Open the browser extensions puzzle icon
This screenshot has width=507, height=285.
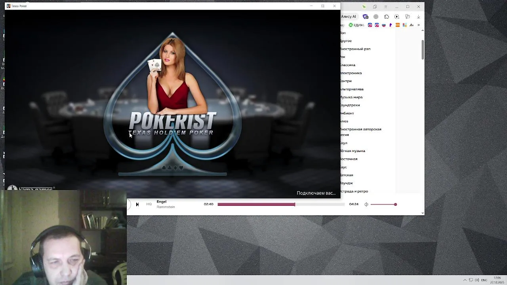coord(387,17)
